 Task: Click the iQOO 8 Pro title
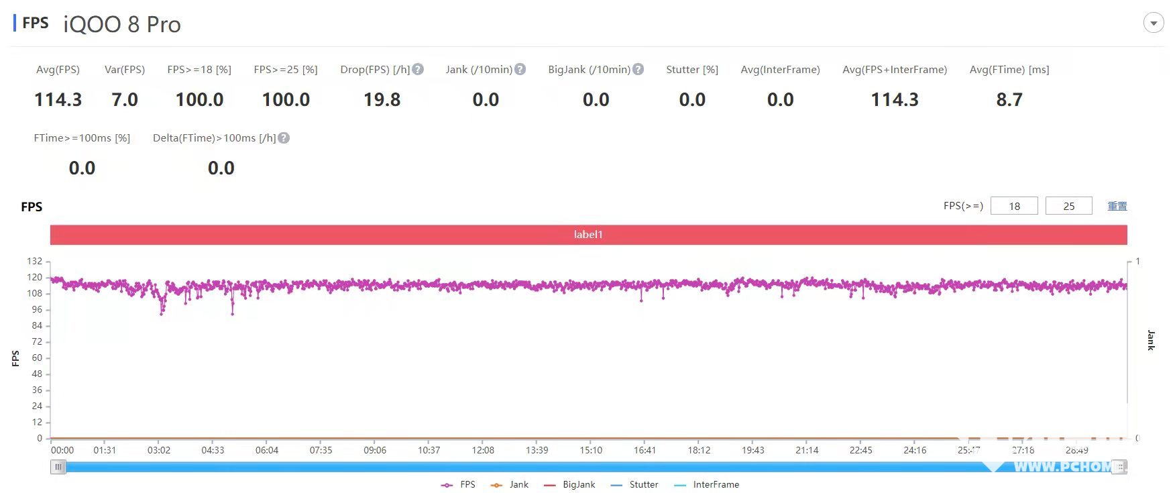tap(122, 24)
